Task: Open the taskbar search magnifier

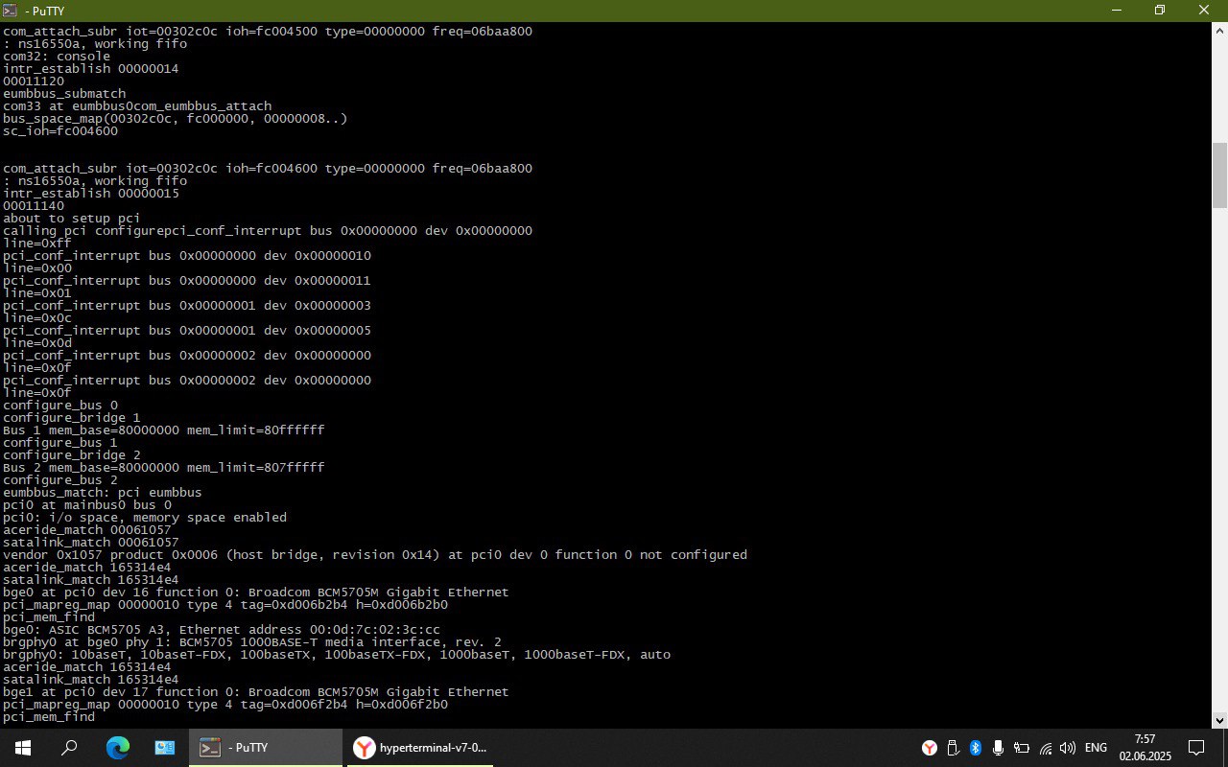Action: (69, 748)
